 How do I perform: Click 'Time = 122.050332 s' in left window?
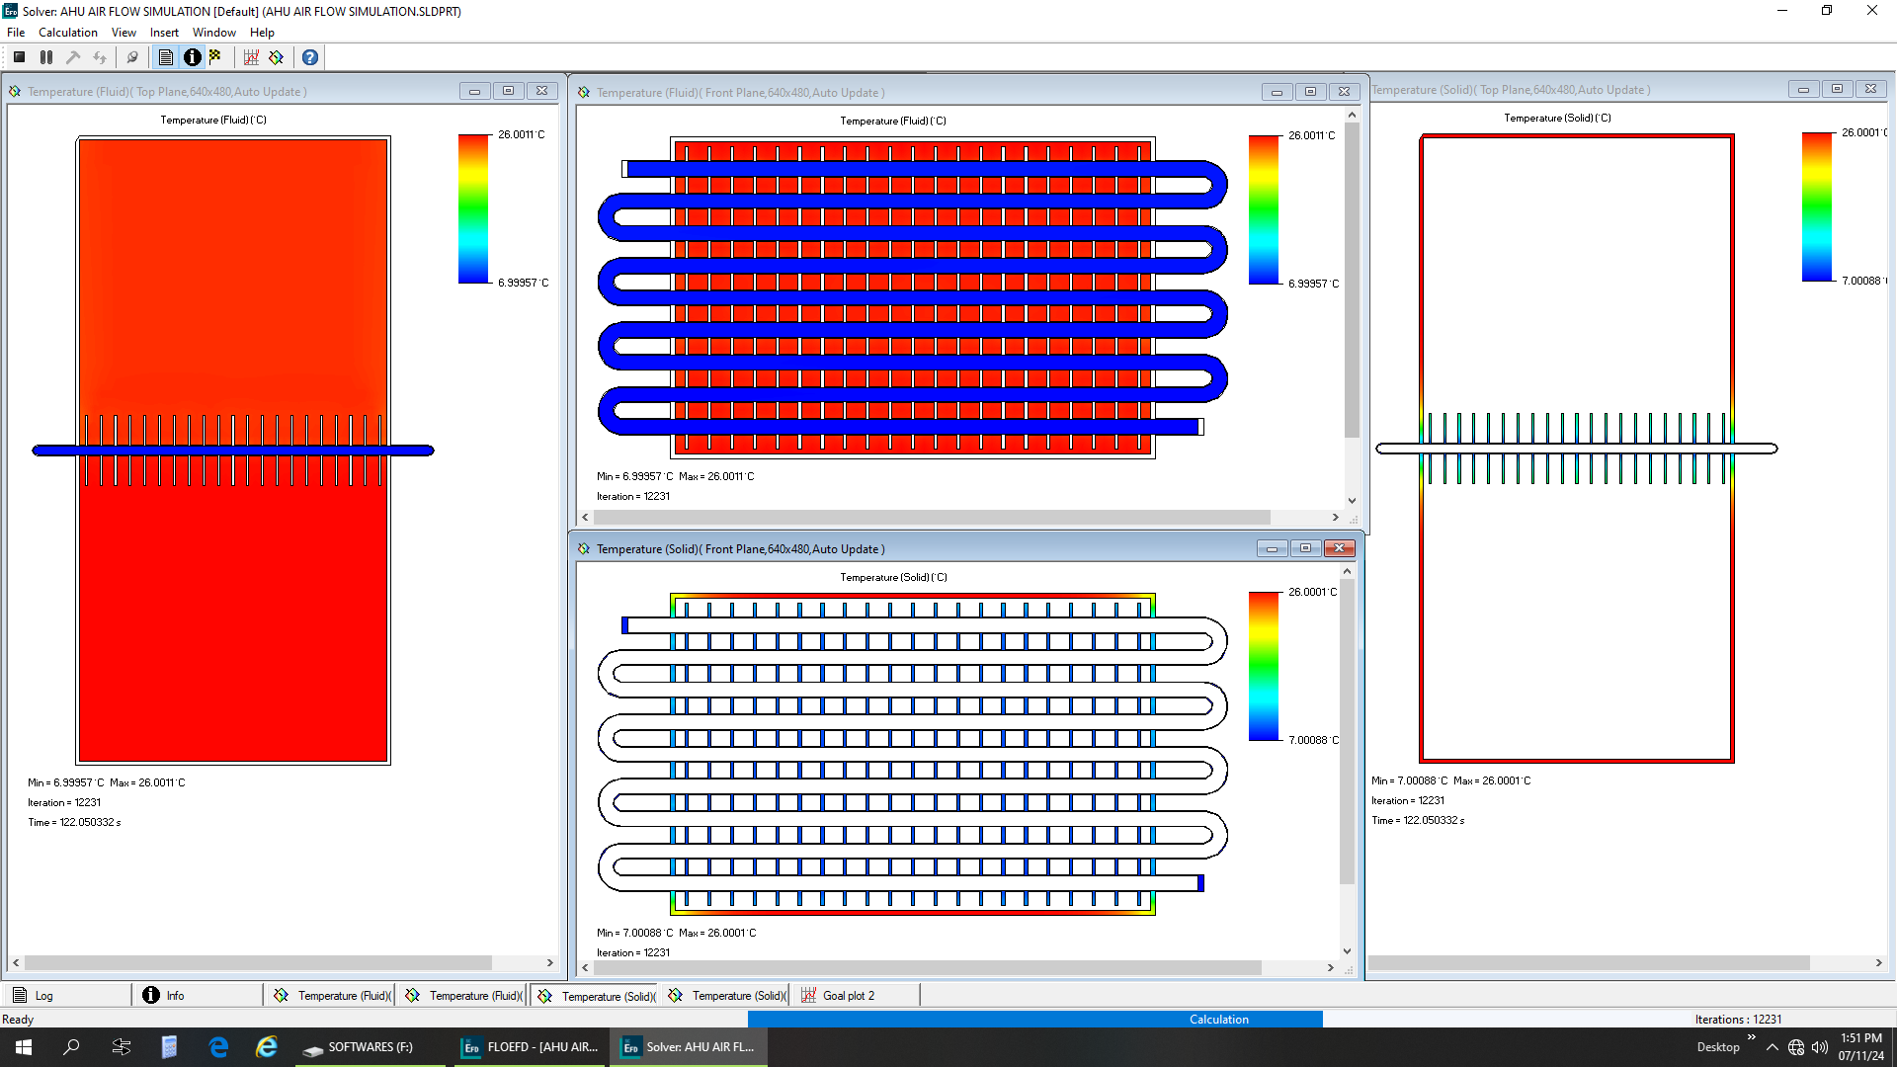pyautogui.click(x=74, y=822)
